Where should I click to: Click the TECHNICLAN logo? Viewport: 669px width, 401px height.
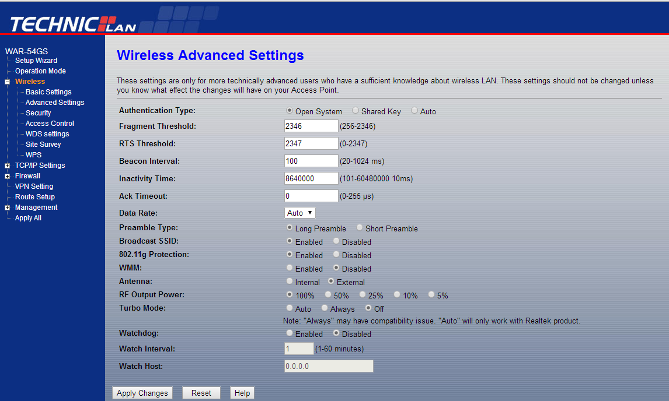point(73,24)
